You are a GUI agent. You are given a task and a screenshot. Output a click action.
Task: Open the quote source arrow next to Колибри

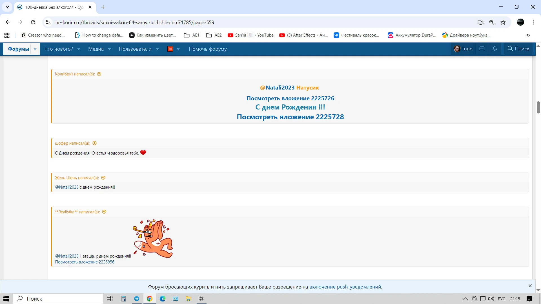(x=99, y=74)
